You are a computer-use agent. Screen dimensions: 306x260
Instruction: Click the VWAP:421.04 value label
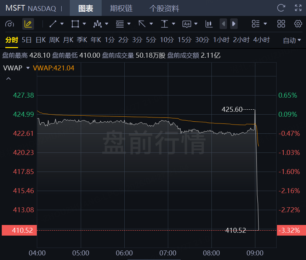click(54, 68)
